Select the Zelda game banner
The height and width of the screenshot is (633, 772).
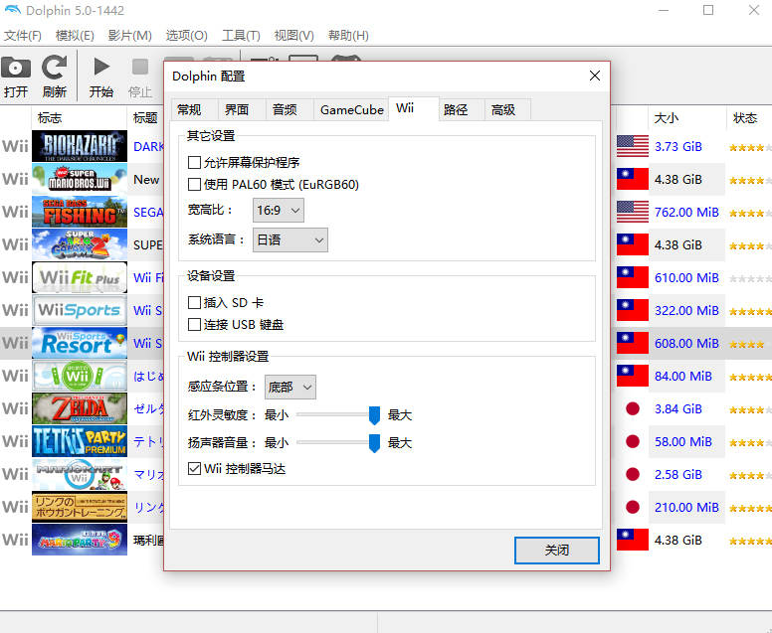pyautogui.click(x=80, y=408)
